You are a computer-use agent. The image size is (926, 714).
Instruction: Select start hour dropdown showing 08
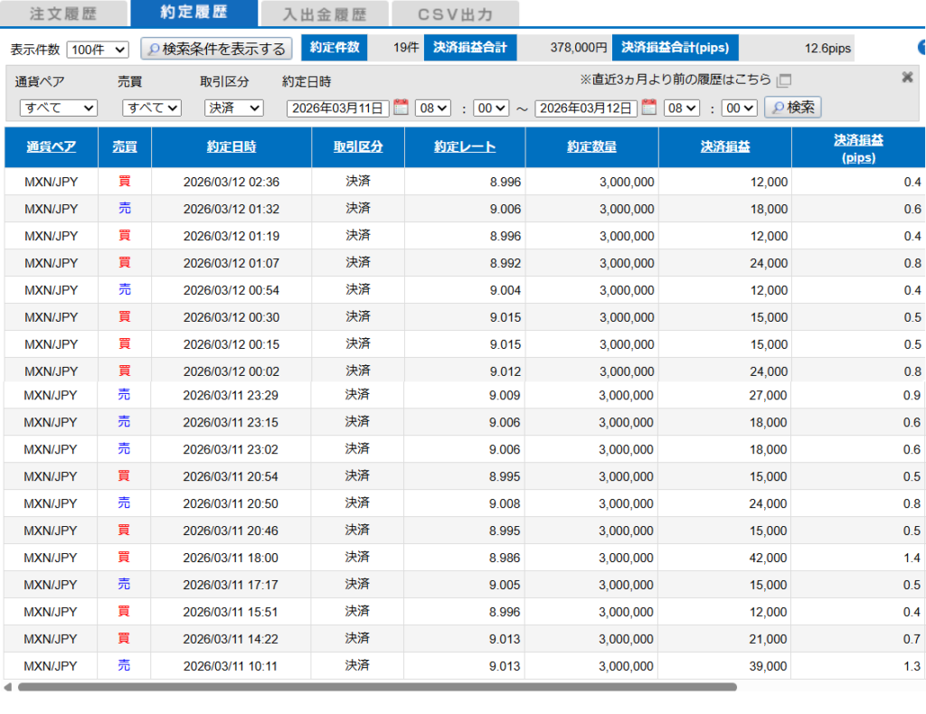tap(432, 108)
